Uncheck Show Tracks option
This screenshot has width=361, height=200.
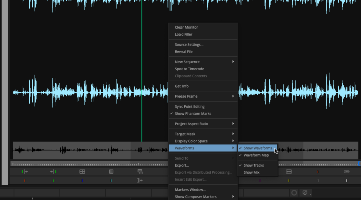(x=257, y=165)
